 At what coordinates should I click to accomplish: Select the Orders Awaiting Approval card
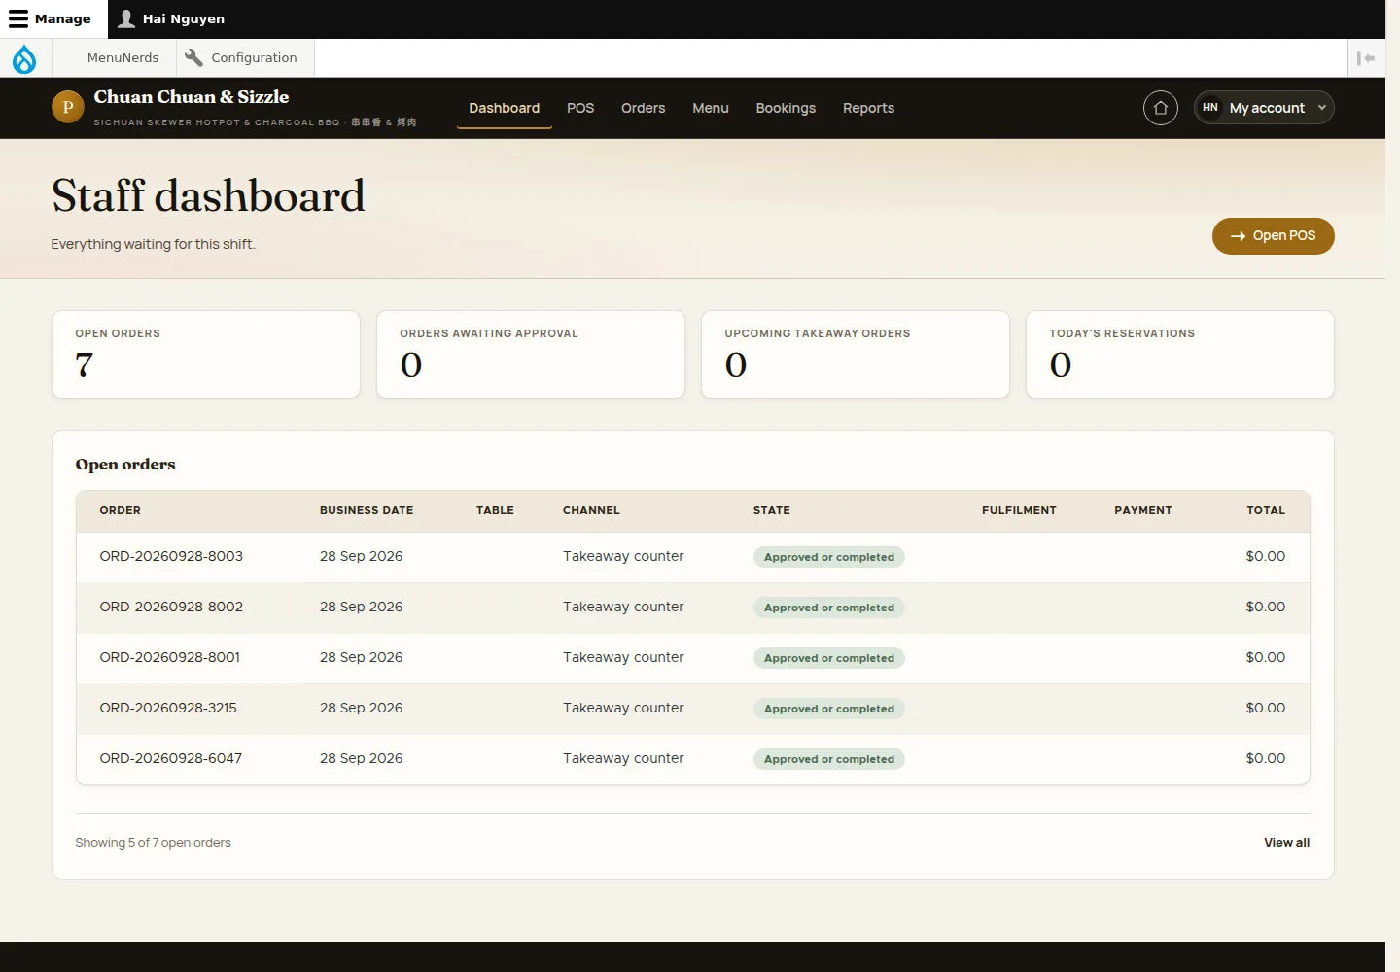(531, 355)
